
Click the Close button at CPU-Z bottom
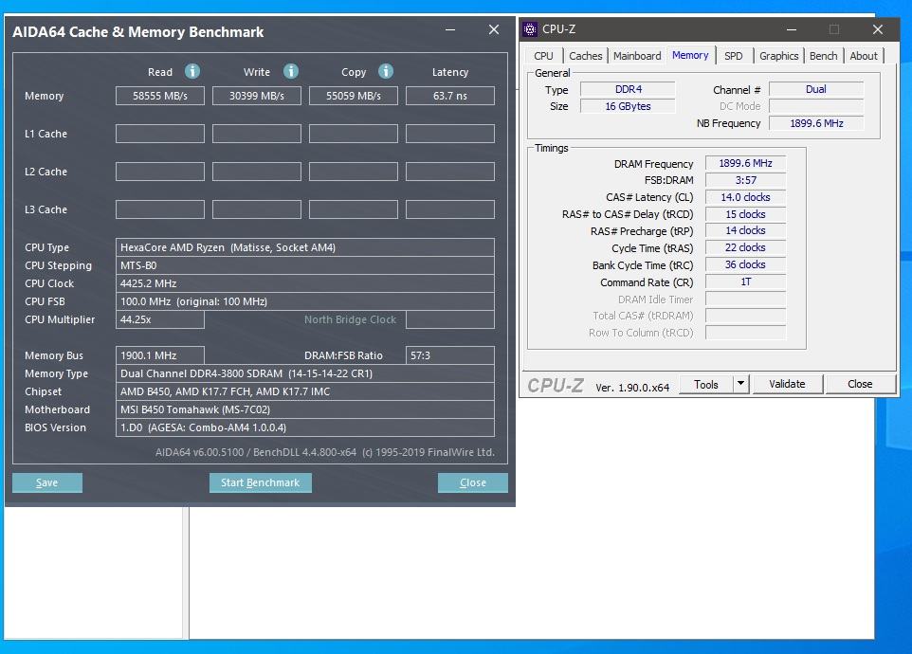(860, 384)
